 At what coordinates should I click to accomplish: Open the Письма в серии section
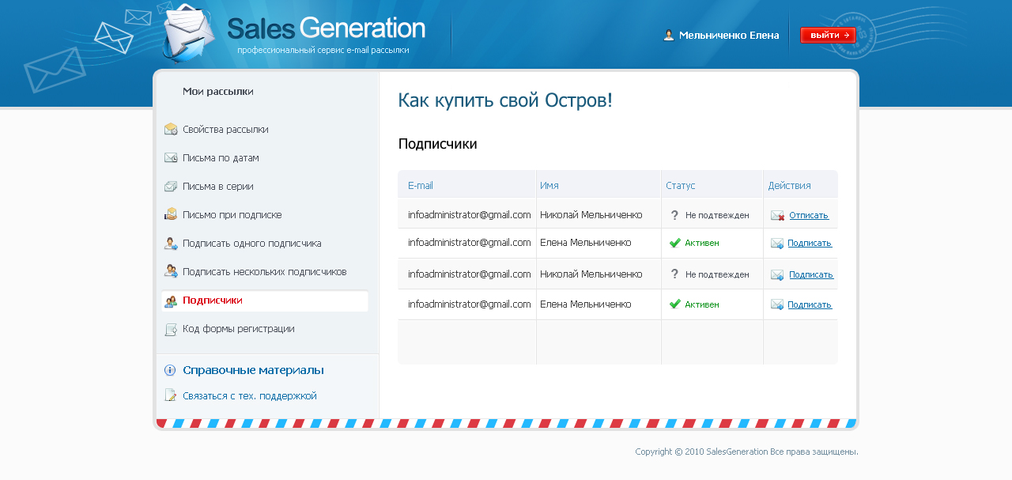(x=218, y=187)
